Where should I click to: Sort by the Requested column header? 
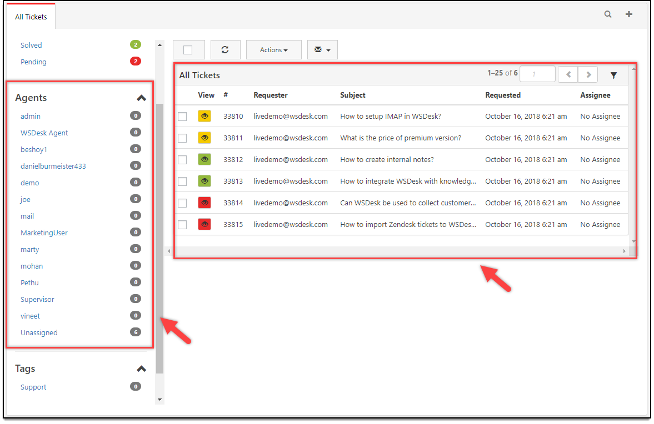click(503, 95)
